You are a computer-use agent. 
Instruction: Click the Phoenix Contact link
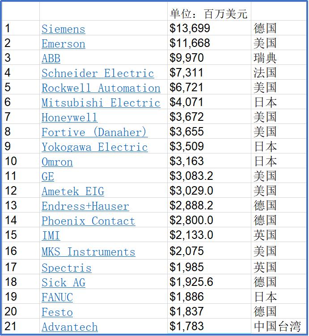[x=88, y=221]
